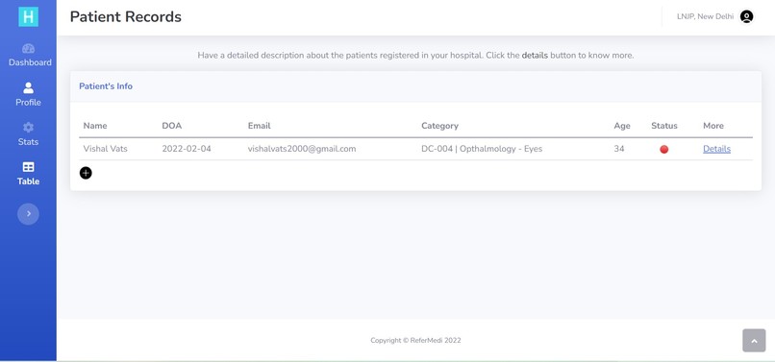Select the Table grid icon
775x362 pixels.
click(28, 167)
